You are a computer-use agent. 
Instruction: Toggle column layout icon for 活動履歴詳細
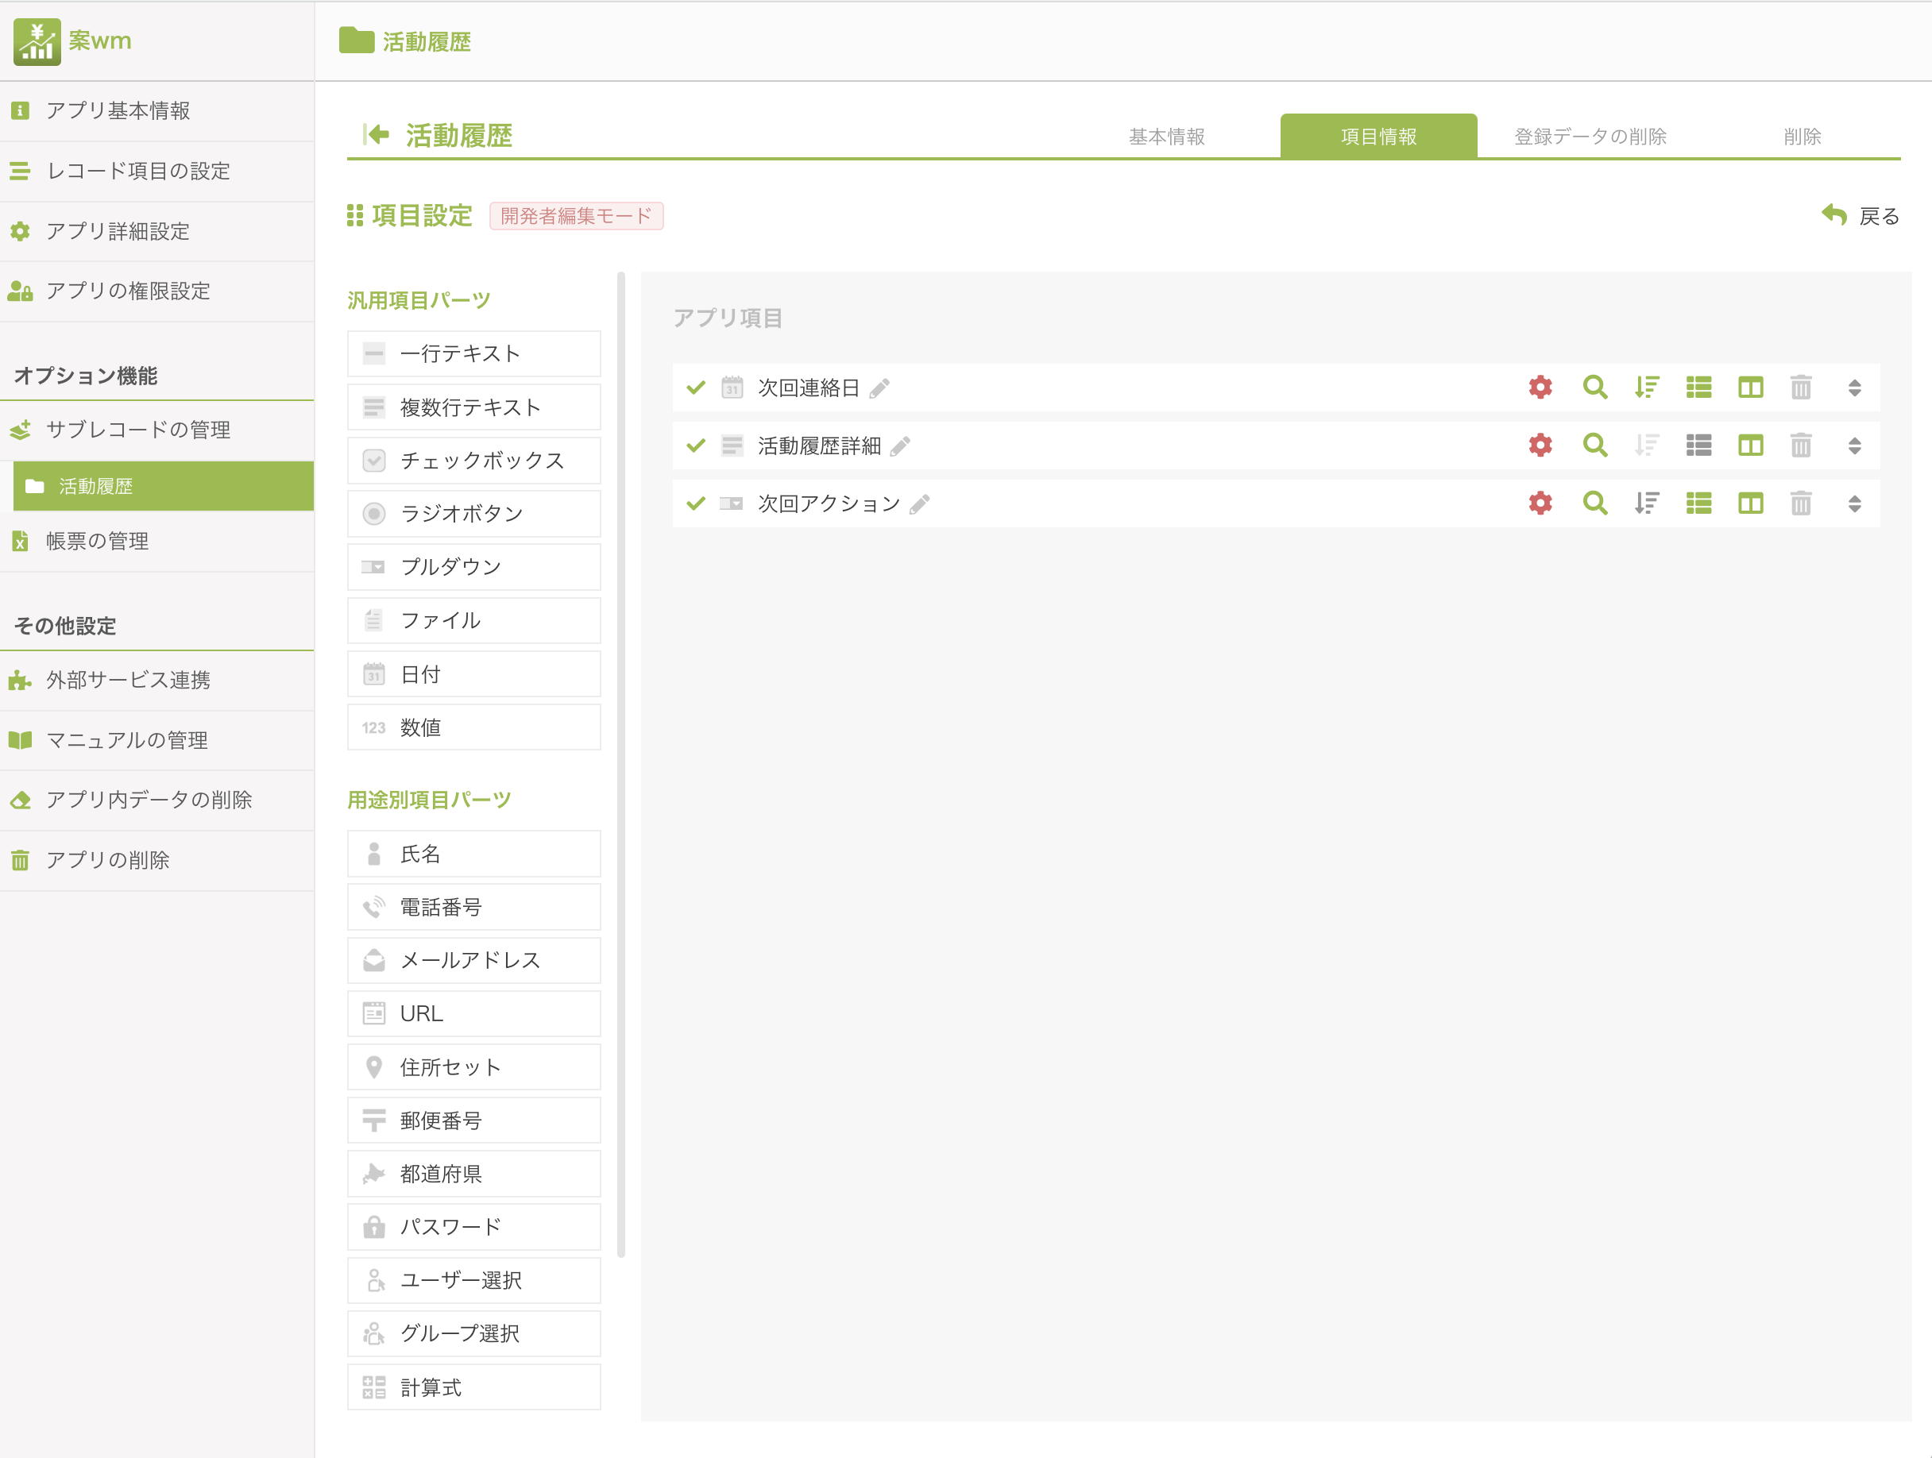[1750, 445]
